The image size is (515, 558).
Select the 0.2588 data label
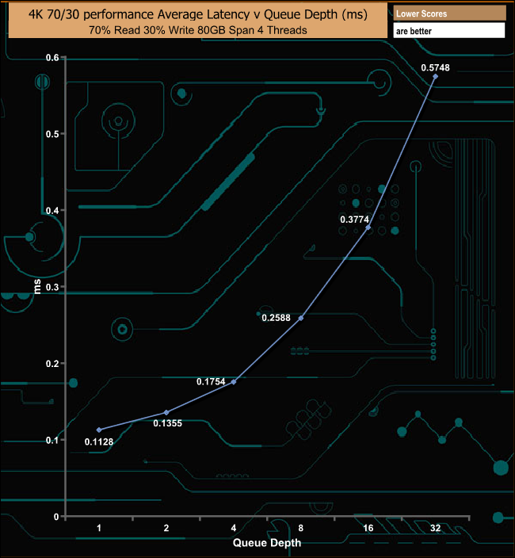(x=277, y=318)
